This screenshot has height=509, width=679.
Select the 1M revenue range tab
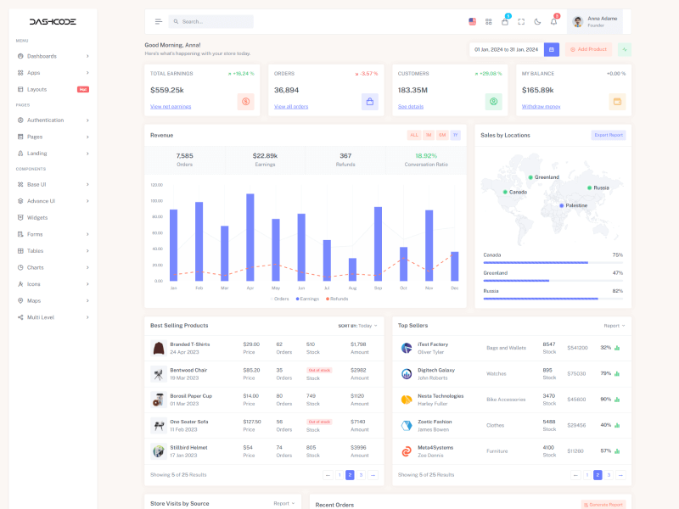[x=429, y=135]
